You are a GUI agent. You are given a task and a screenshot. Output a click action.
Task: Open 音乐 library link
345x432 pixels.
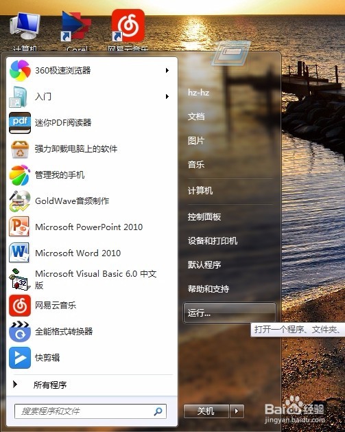pyautogui.click(x=196, y=164)
